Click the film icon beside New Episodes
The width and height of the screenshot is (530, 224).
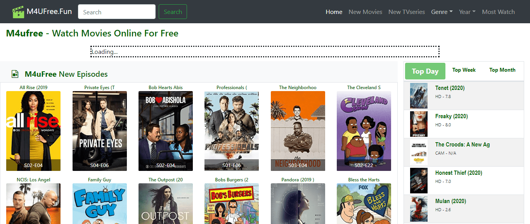[x=15, y=74]
